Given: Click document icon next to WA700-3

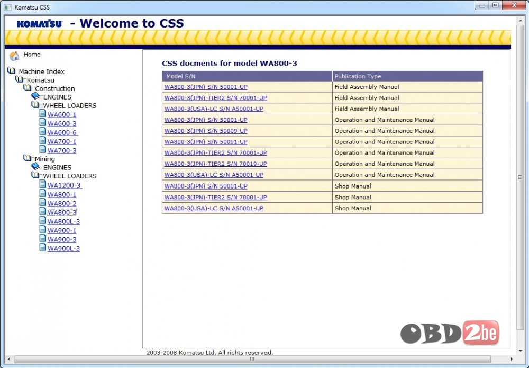Looking at the screenshot, I should pos(42,149).
